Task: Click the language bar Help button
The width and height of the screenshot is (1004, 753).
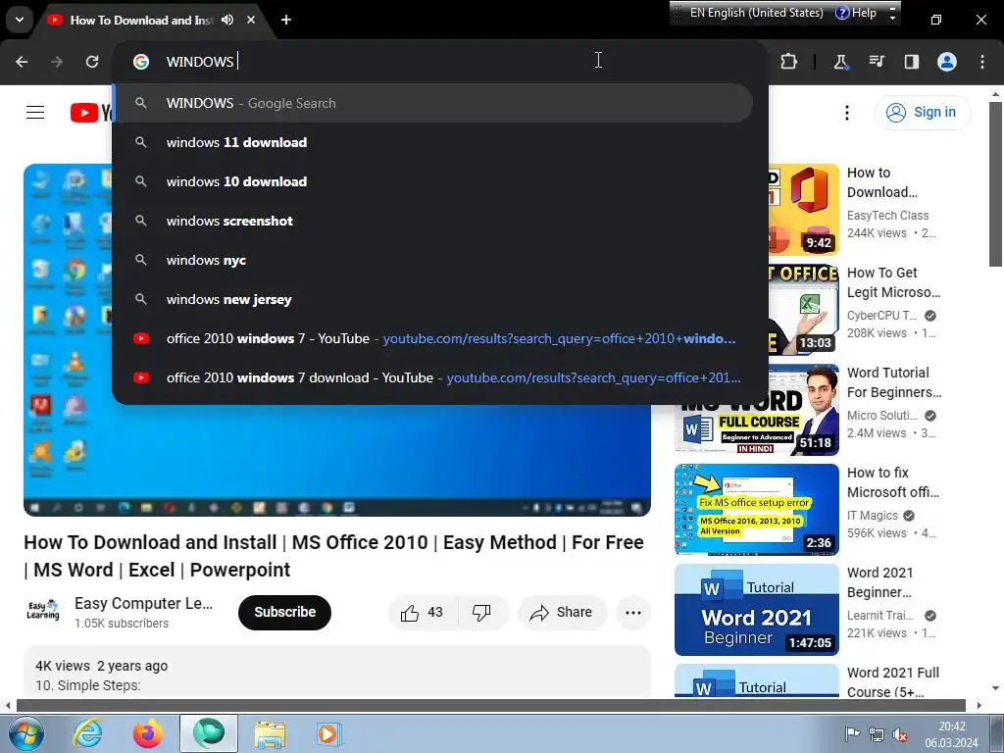Action: coord(856,13)
